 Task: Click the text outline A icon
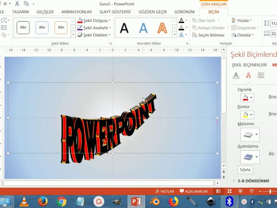point(181,28)
